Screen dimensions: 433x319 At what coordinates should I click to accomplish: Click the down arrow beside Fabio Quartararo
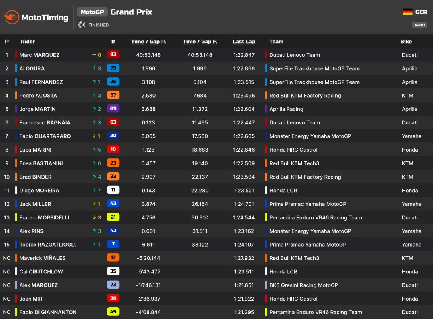[x=94, y=136]
